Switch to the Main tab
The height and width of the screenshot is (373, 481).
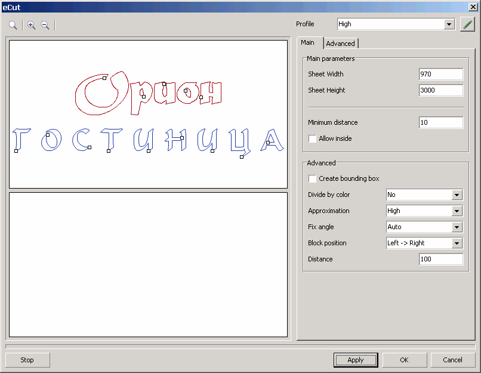coord(308,42)
